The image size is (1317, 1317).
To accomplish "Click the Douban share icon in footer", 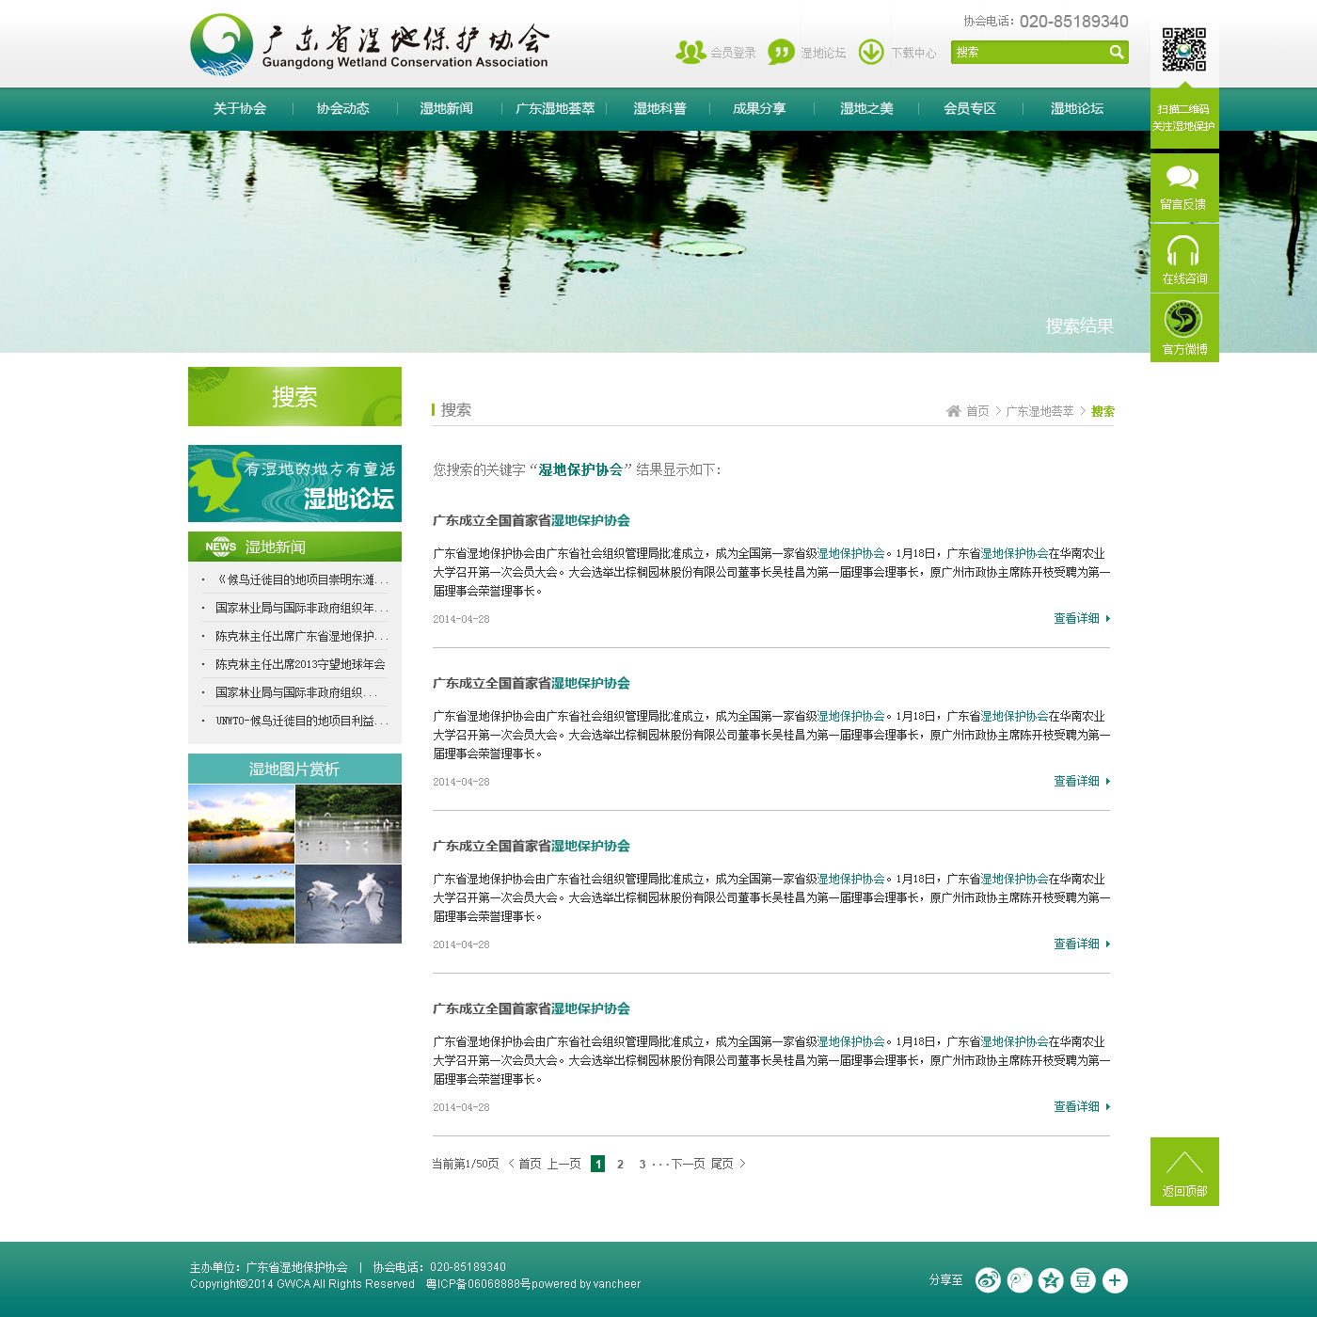I will [1084, 1280].
